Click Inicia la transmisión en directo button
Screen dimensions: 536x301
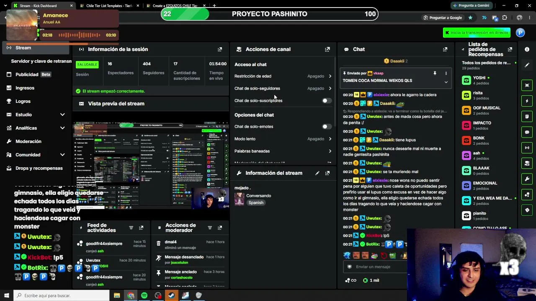point(477,33)
